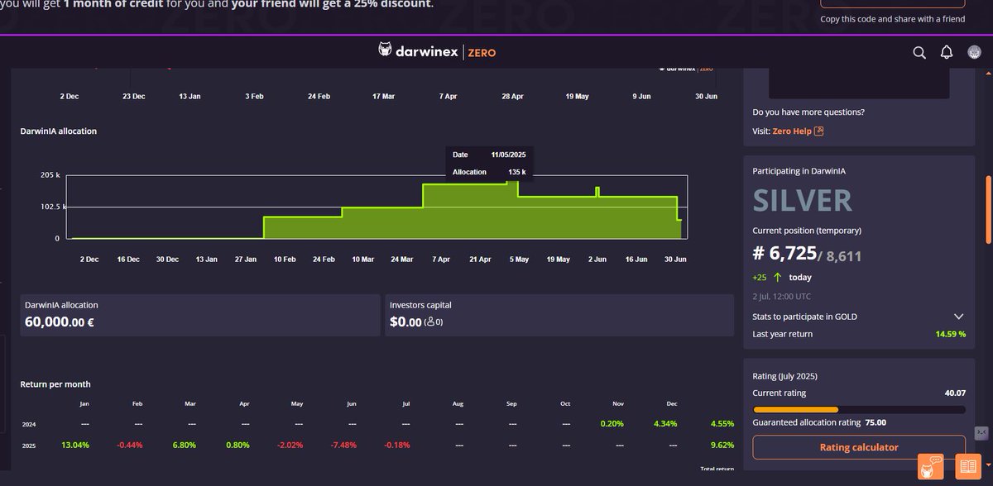Click the green up arrow beside +25
Viewport: 993px width, 486px height.
coord(777,278)
